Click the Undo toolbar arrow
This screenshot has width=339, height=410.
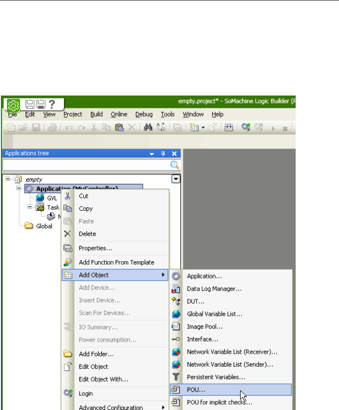pos(68,128)
